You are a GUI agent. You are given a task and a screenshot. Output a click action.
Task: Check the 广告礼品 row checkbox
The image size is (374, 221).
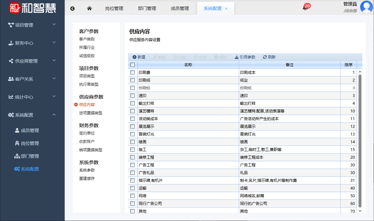[133, 173]
